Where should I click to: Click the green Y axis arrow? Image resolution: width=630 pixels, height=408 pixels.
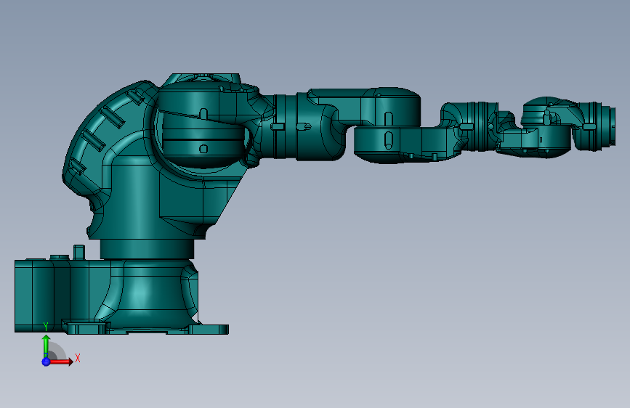point(46,346)
